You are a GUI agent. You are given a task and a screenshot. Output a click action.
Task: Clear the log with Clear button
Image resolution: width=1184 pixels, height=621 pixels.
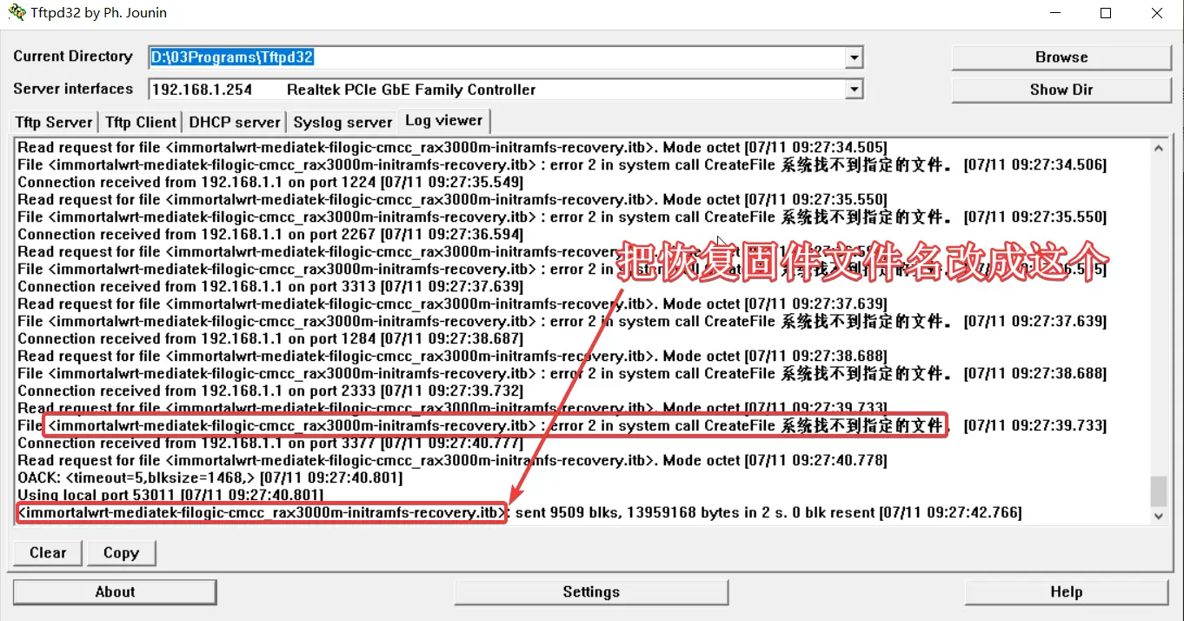pyautogui.click(x=48, y=553)
